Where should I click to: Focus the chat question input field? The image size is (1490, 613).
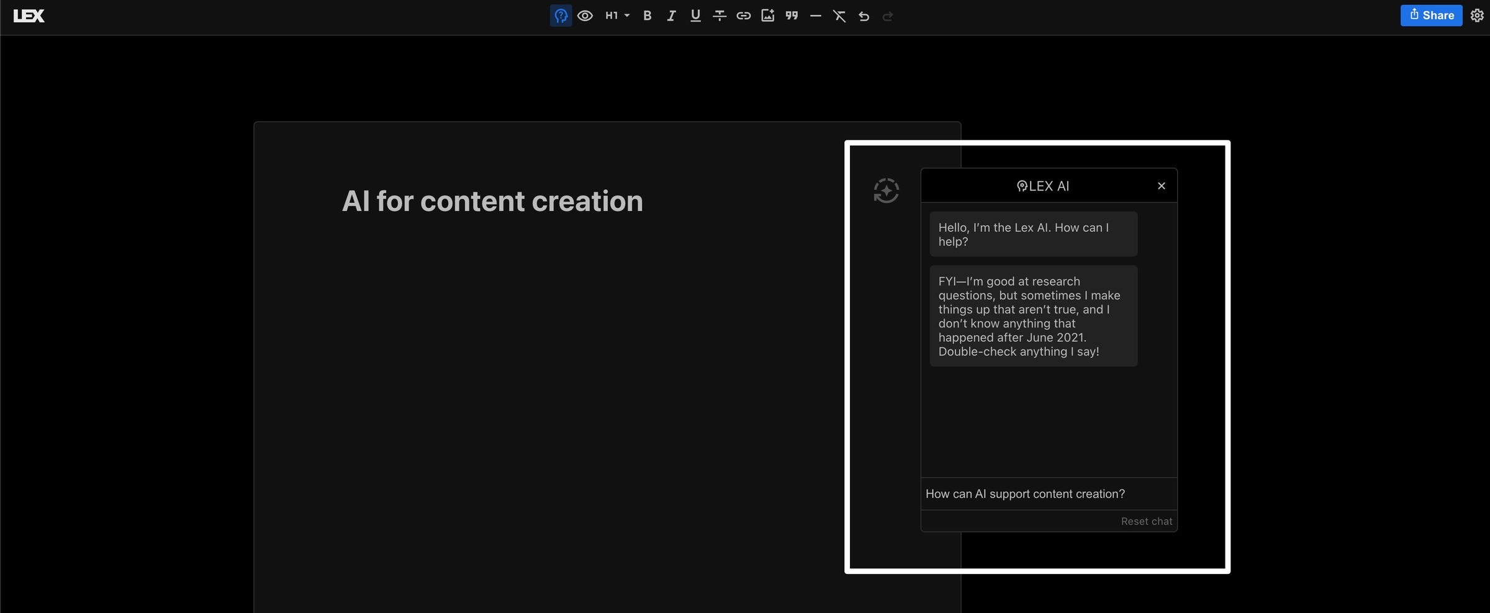pos(1049,494)
